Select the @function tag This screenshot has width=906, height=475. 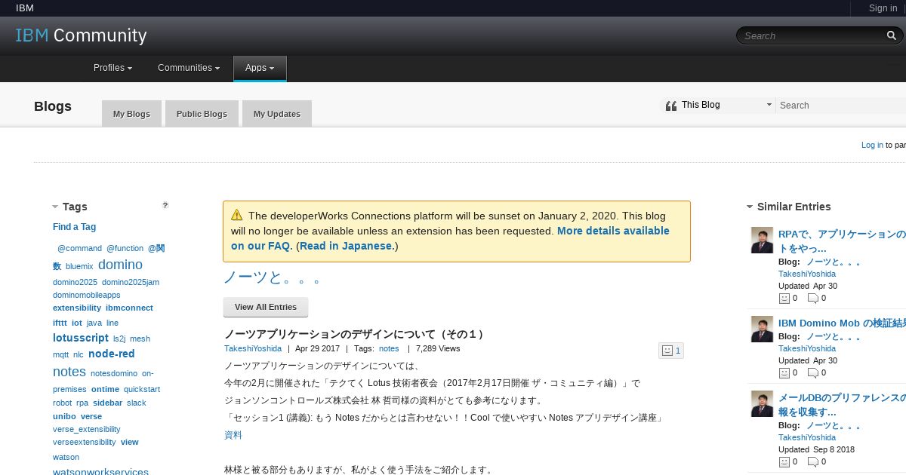pyautogui.click(x=125, y=248)
